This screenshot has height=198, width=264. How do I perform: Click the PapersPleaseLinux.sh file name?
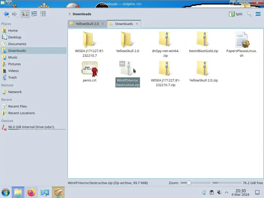[241, 53]
